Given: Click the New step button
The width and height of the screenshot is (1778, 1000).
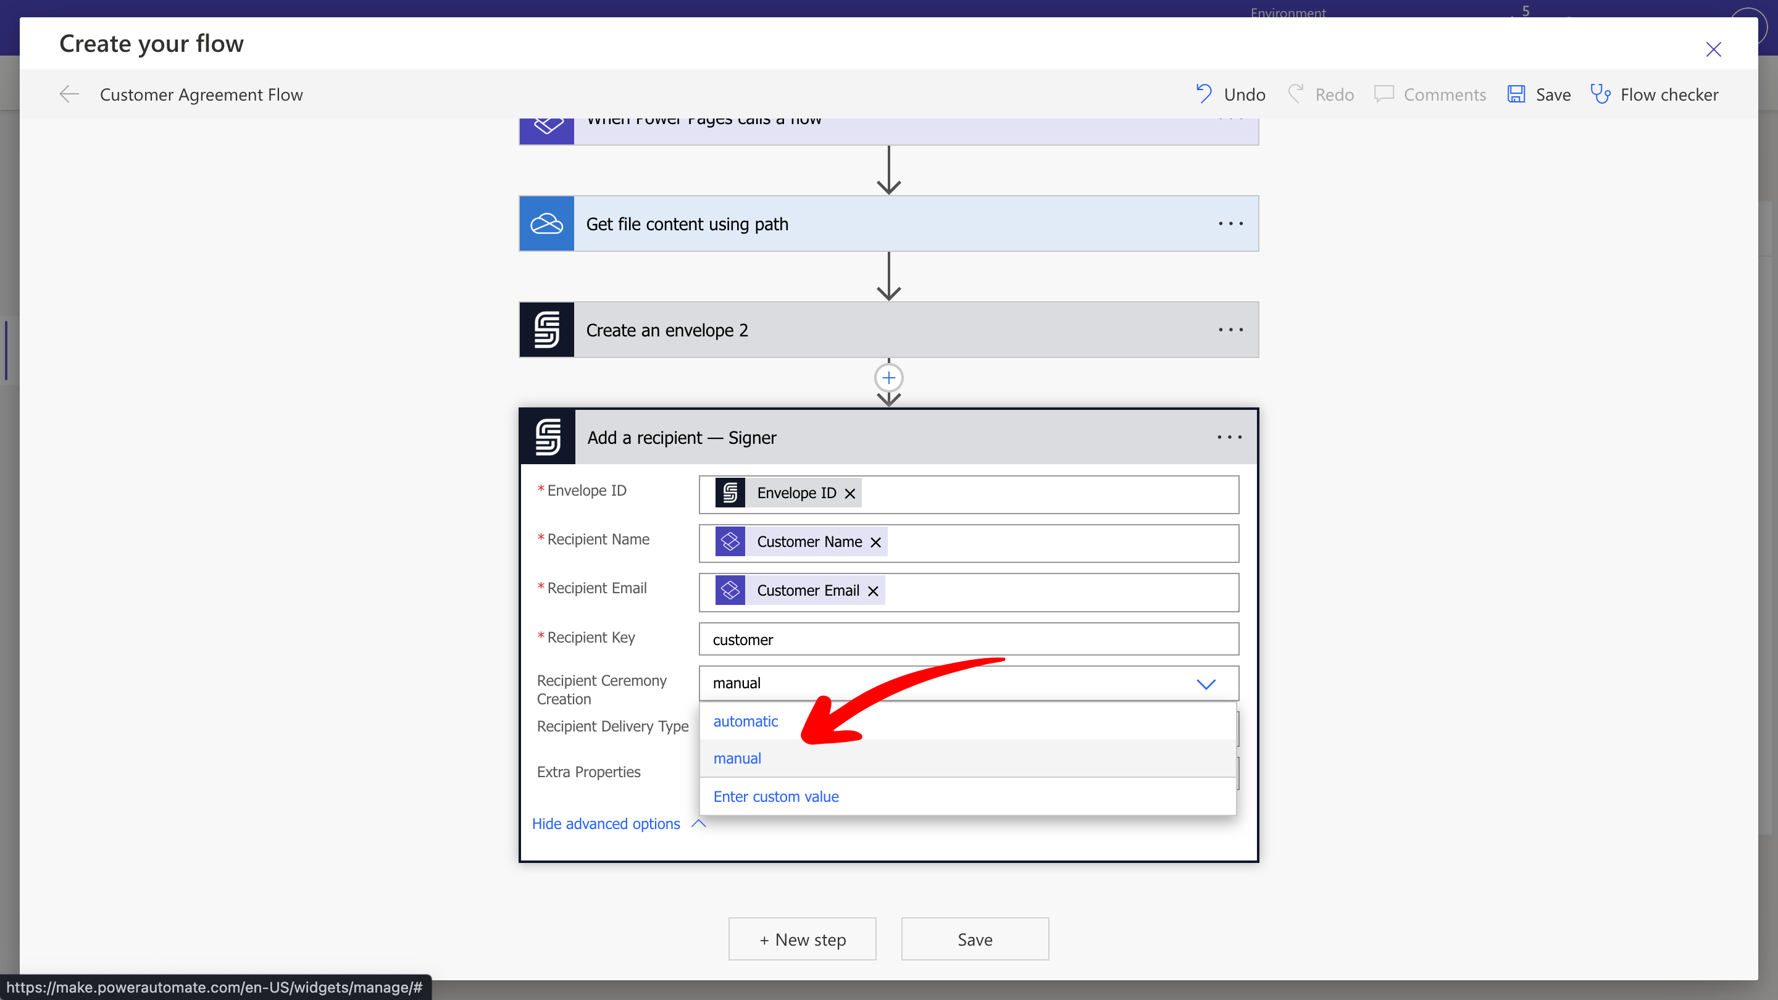Looking at the screenshot, I should tap(802, 938).
